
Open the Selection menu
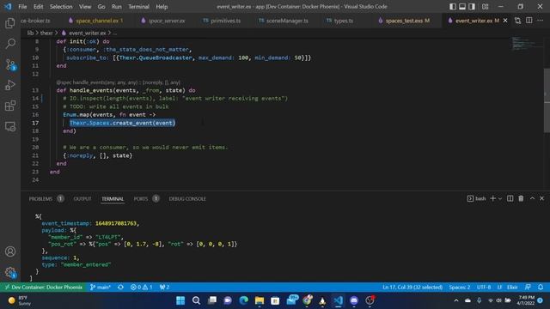(x=61, y=7)
